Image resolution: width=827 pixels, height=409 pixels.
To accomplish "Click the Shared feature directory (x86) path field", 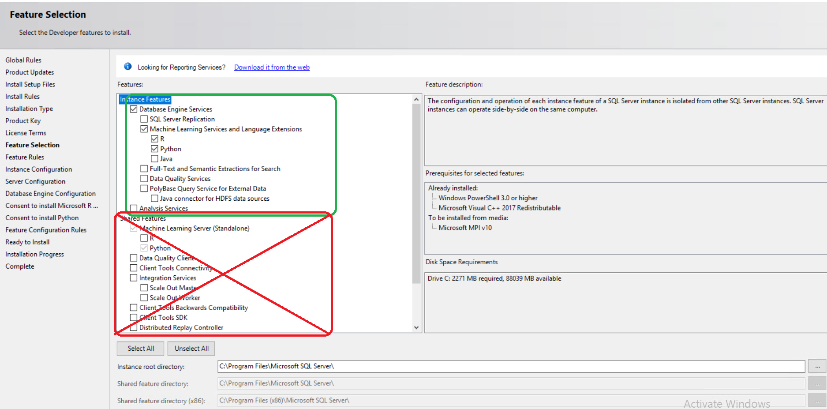I will coord(511,401).
